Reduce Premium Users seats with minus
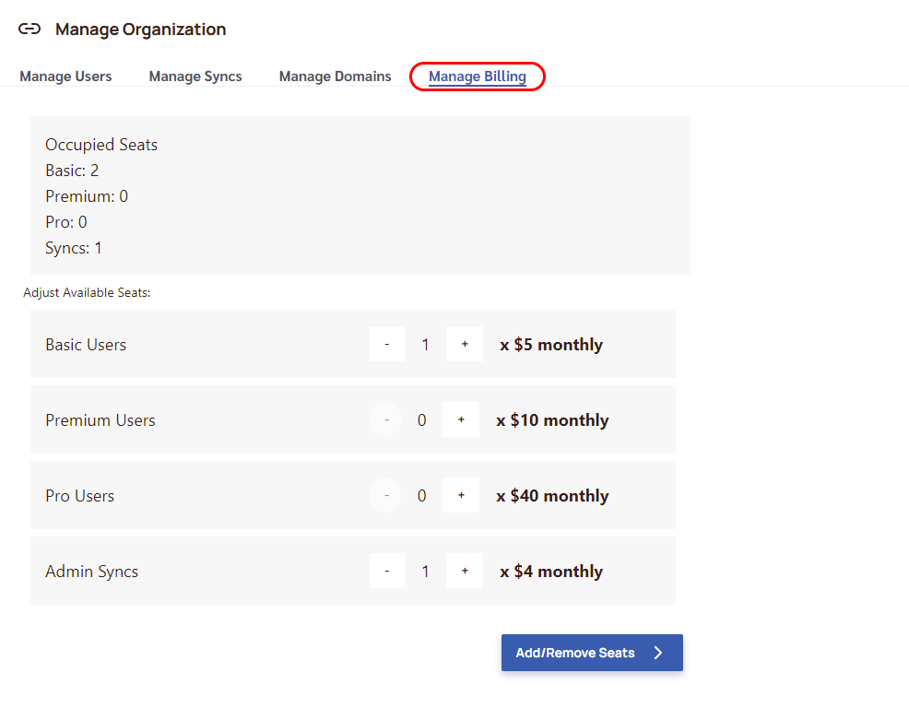 pos(385,419)
